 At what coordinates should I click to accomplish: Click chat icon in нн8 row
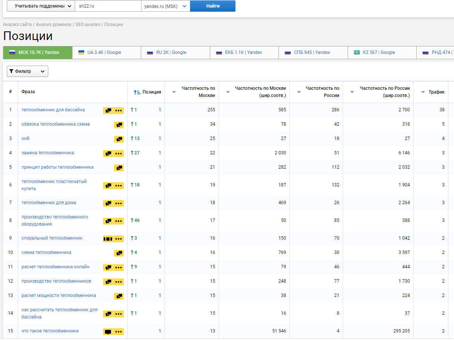[119, 139]
